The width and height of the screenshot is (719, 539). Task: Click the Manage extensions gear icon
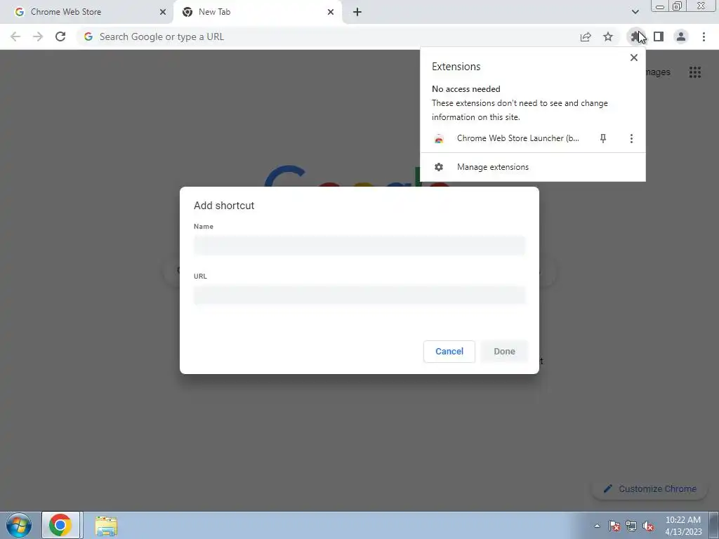[439, 167]
